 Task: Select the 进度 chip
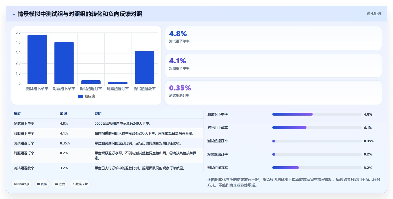[x=60, y=184]
